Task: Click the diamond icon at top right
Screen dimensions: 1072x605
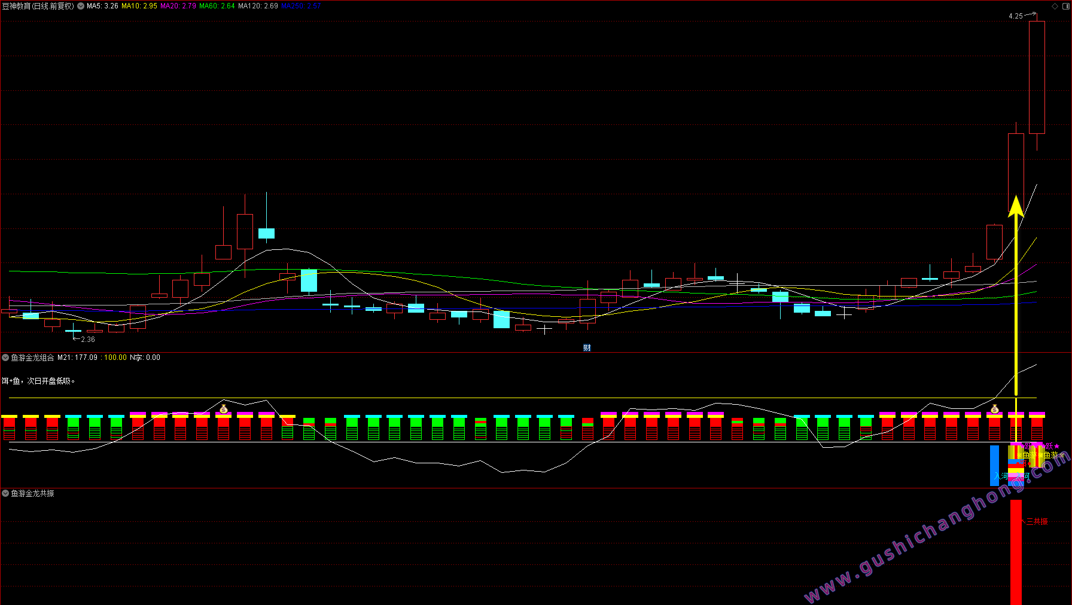Action: [x=1055, y=6]
